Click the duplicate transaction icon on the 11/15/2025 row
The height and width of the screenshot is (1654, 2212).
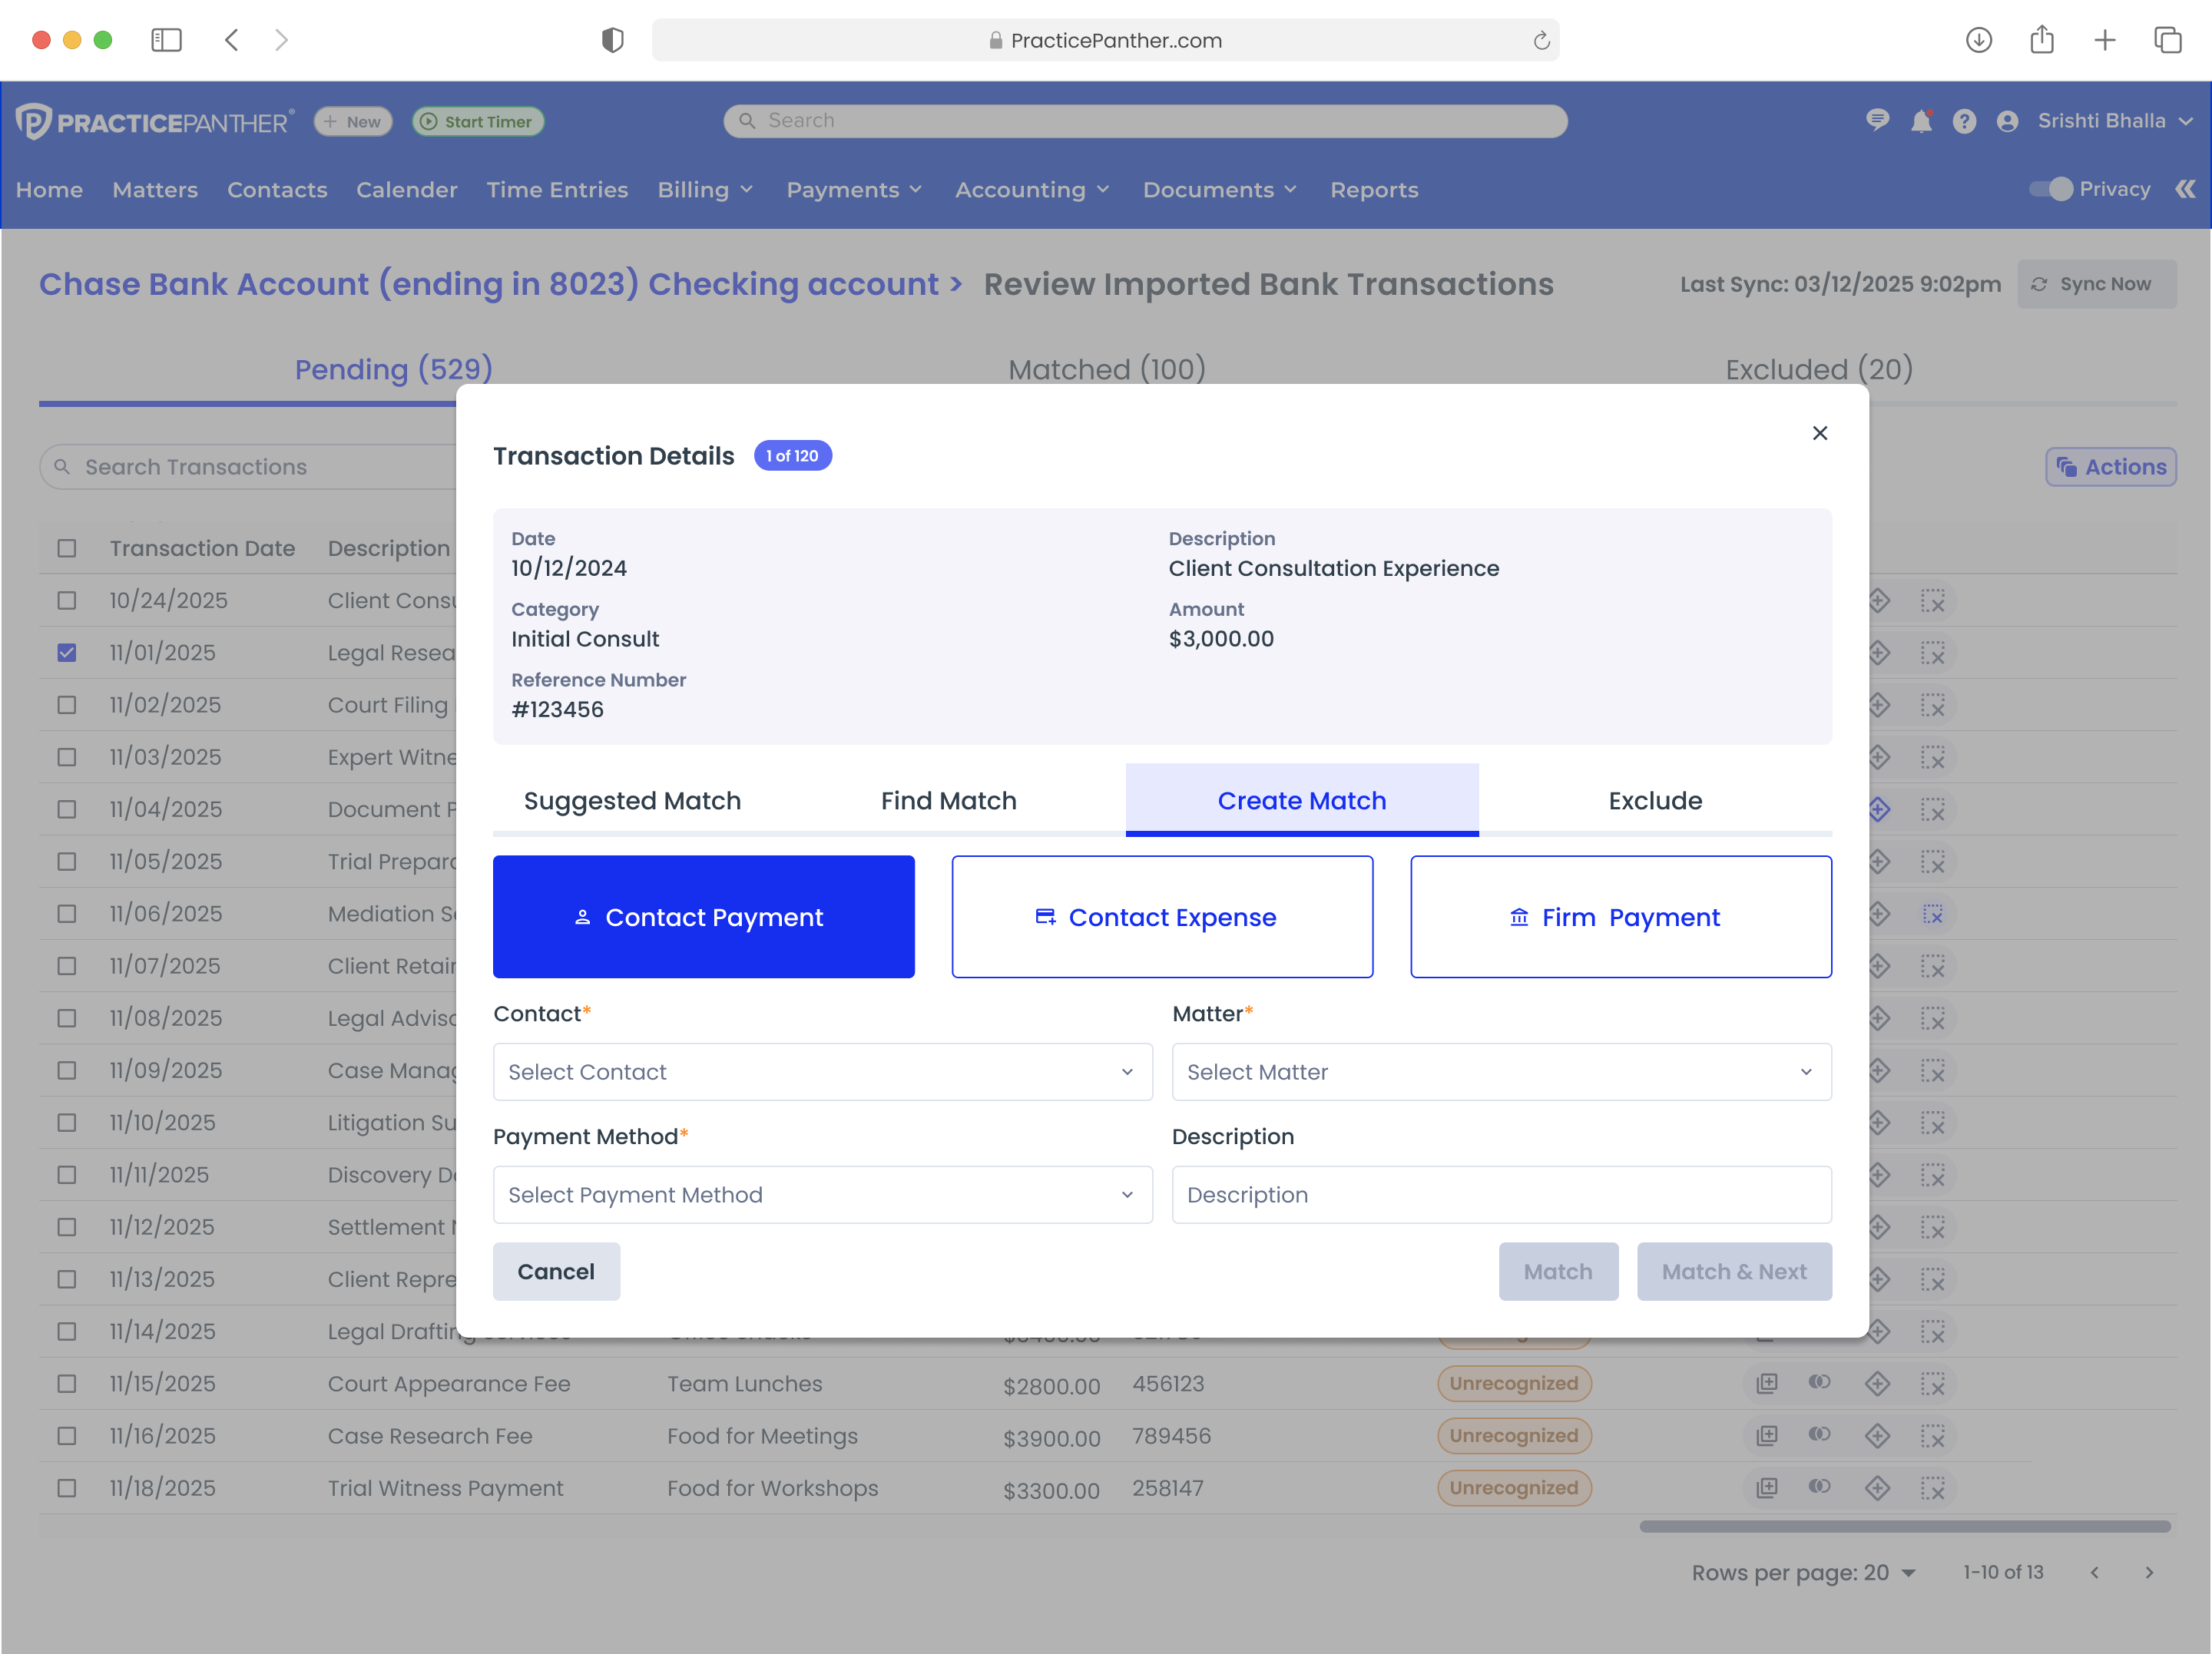click(x=1767, y=1384)
